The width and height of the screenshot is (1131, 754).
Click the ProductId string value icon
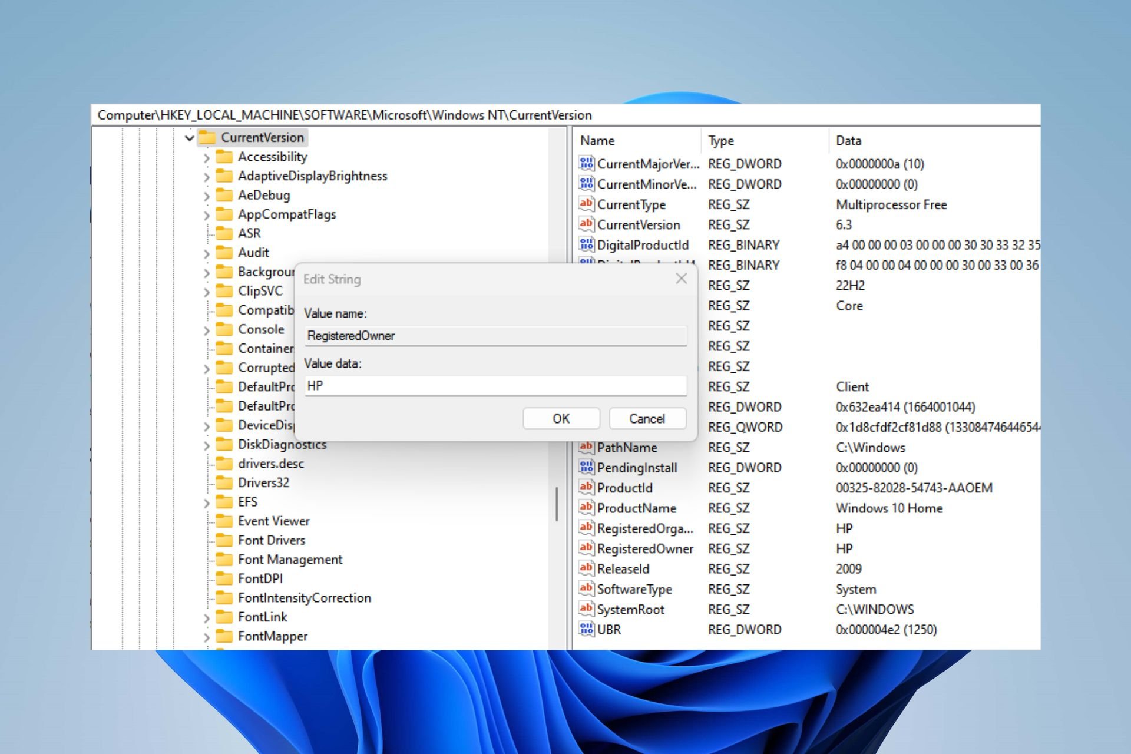click(586, 487)
